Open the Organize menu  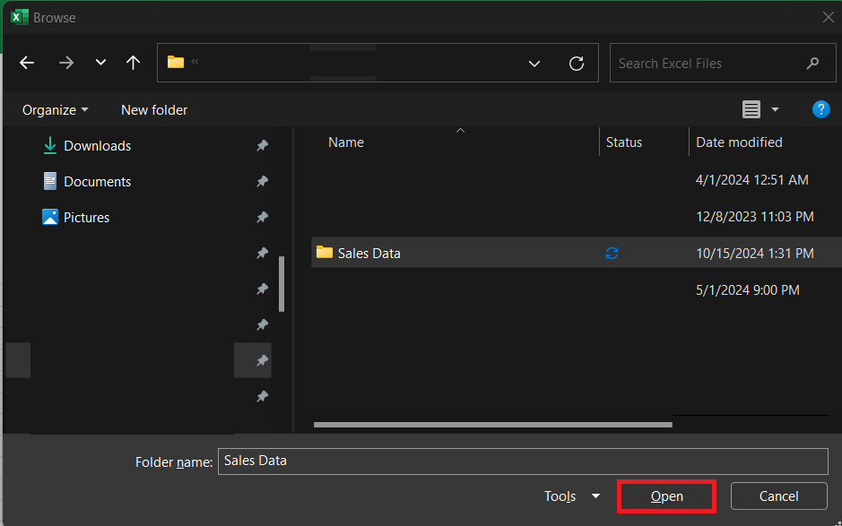[x=56, y=110]
